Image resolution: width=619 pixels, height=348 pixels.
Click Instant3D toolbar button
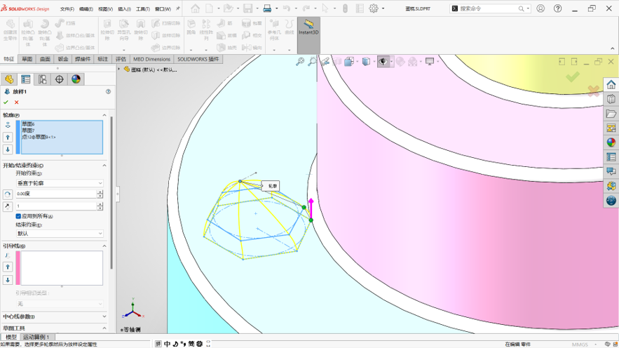(x=308, y=29)
